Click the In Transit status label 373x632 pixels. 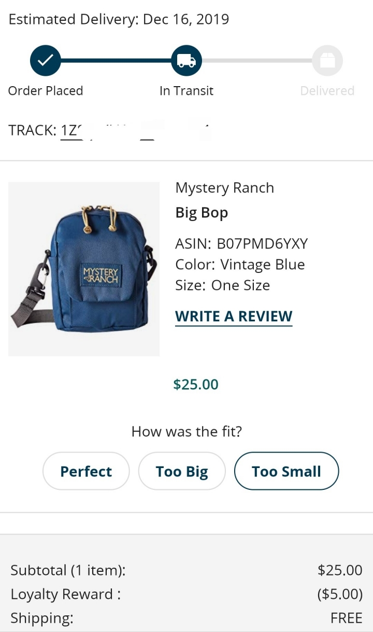[187, 91]
